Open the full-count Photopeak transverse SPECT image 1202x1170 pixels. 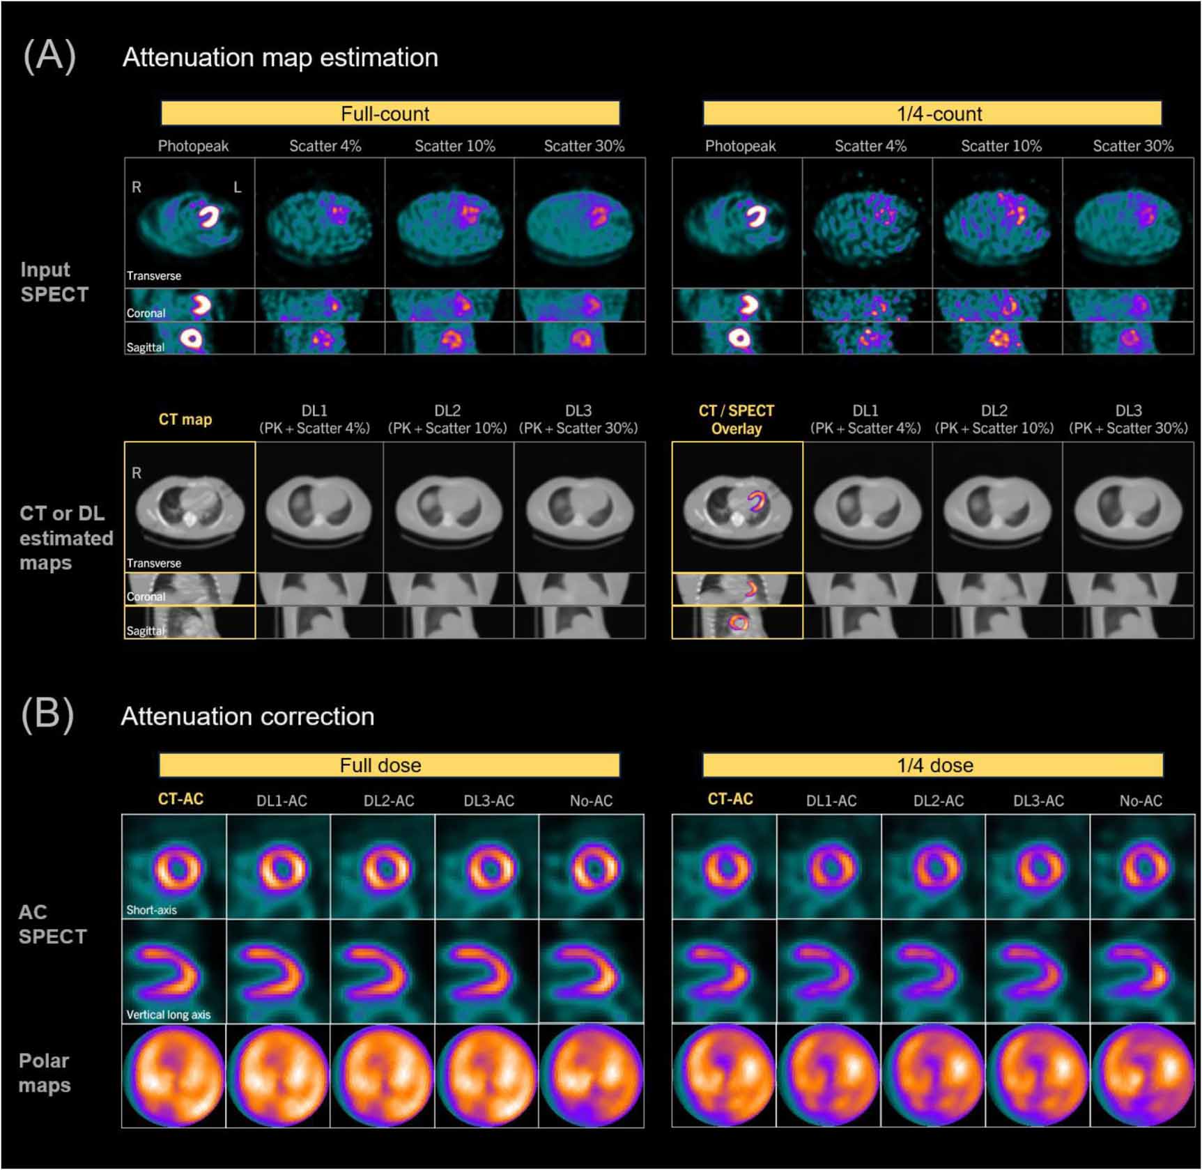tap(190, 222)
